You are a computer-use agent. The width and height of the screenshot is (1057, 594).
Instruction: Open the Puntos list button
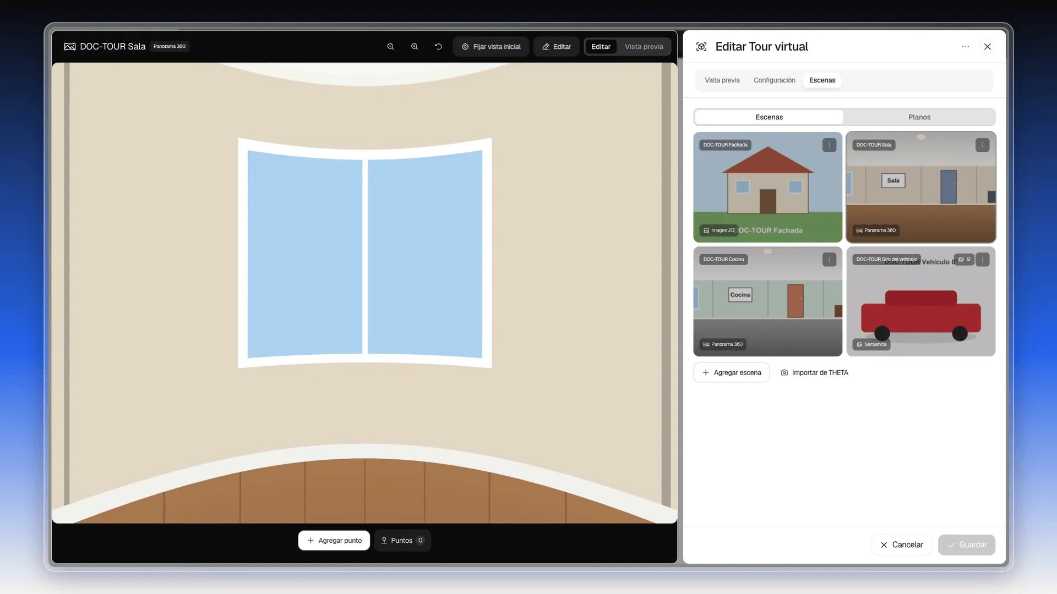402,541
